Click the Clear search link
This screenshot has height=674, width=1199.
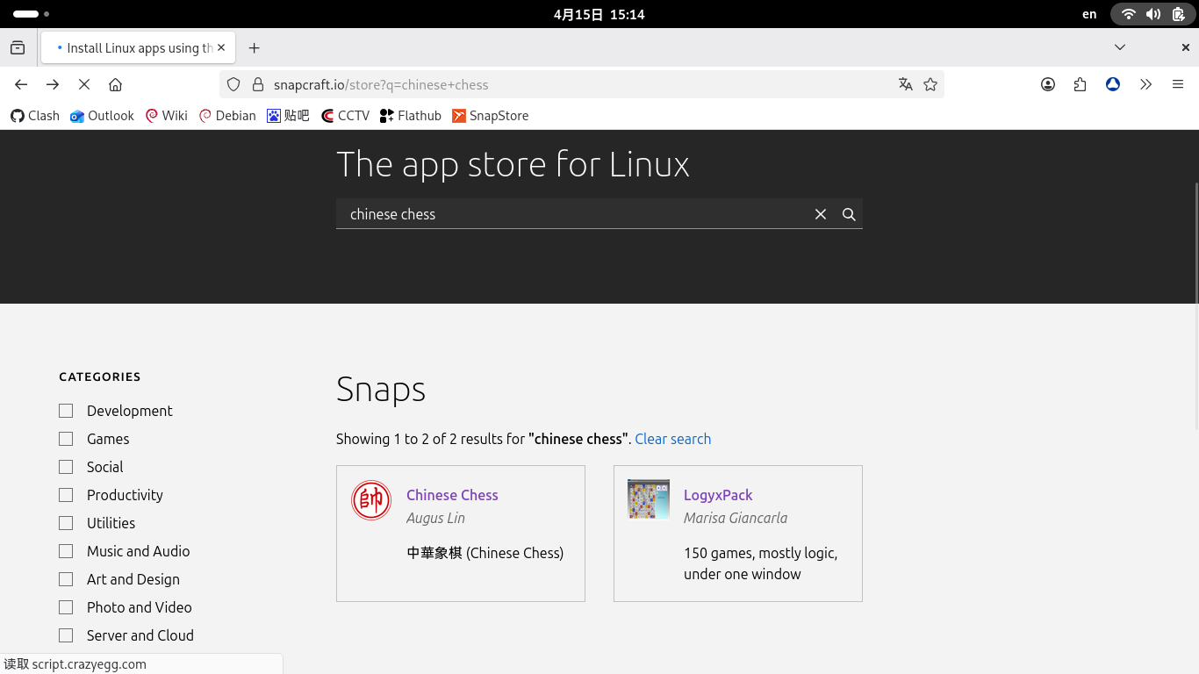click(x=672, y=439)
